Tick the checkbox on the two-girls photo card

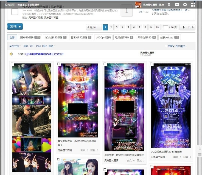pyautogui.click(x=58, y=159)
